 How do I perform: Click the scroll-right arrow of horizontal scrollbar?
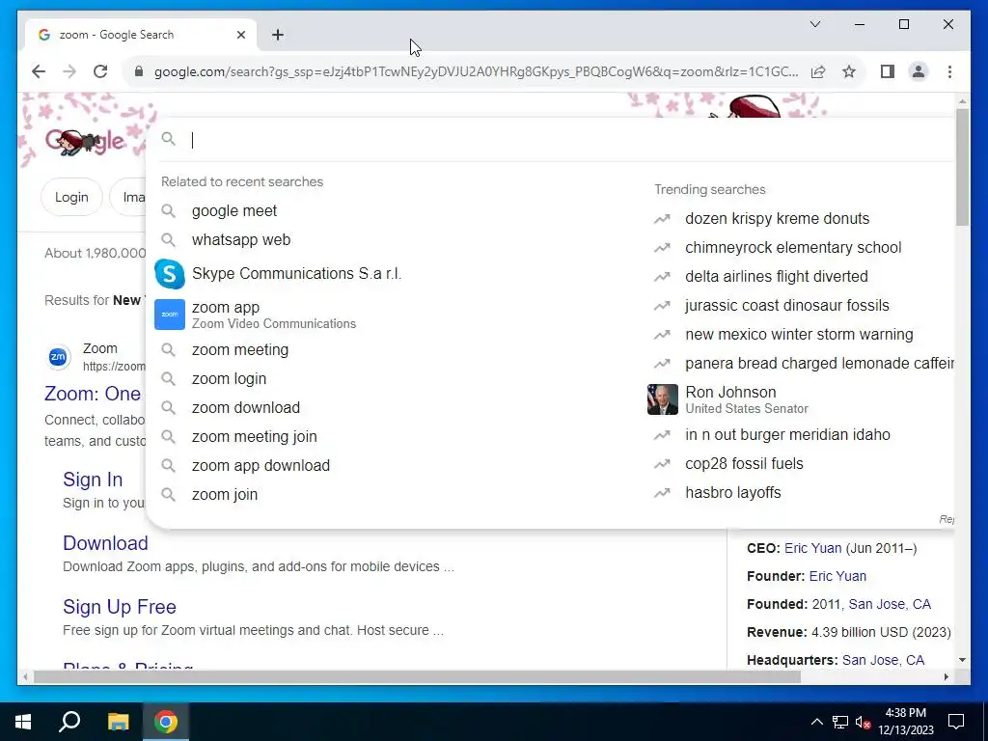946,676
